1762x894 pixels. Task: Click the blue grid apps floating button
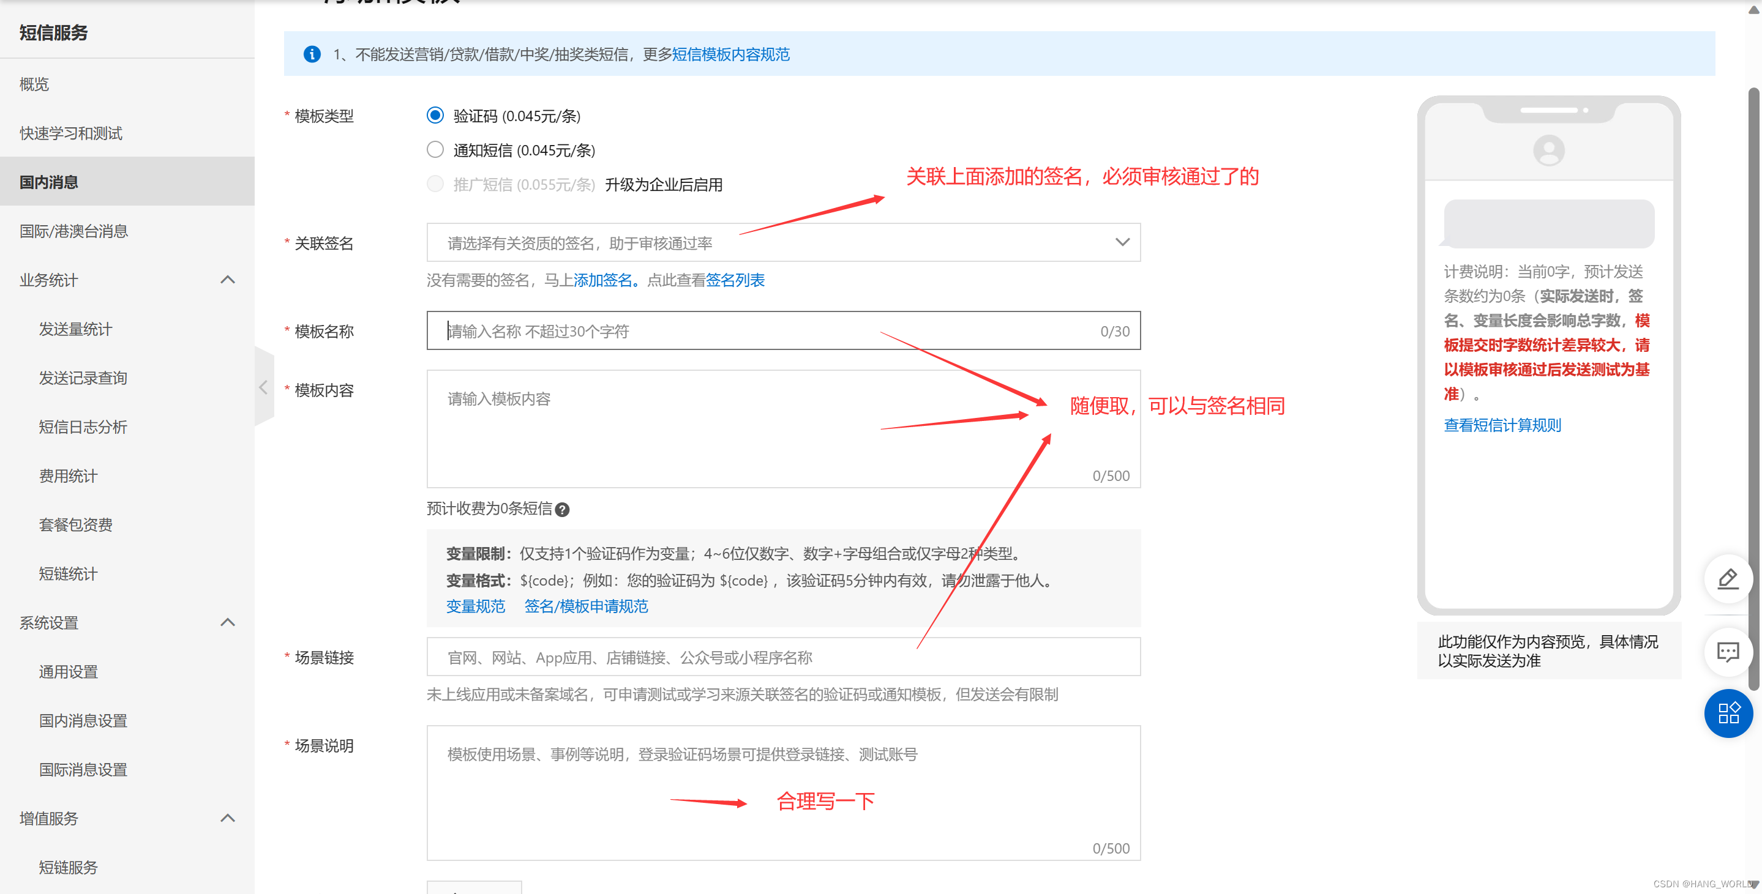(x=1728, y=713)
